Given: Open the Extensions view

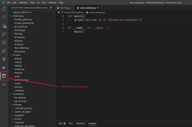Looking at the screenshot, I should (4, 51).
